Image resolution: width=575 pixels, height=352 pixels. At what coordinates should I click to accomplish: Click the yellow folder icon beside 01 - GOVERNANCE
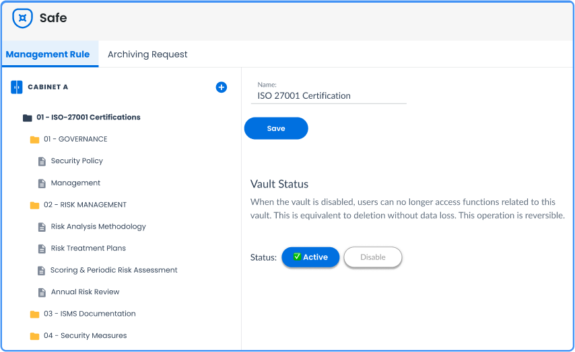click(x=34, y=140)
